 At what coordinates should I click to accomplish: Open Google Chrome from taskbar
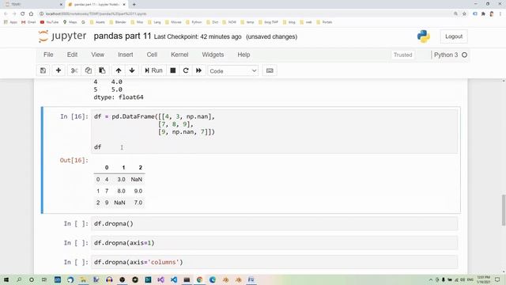(x=199, y=279)
